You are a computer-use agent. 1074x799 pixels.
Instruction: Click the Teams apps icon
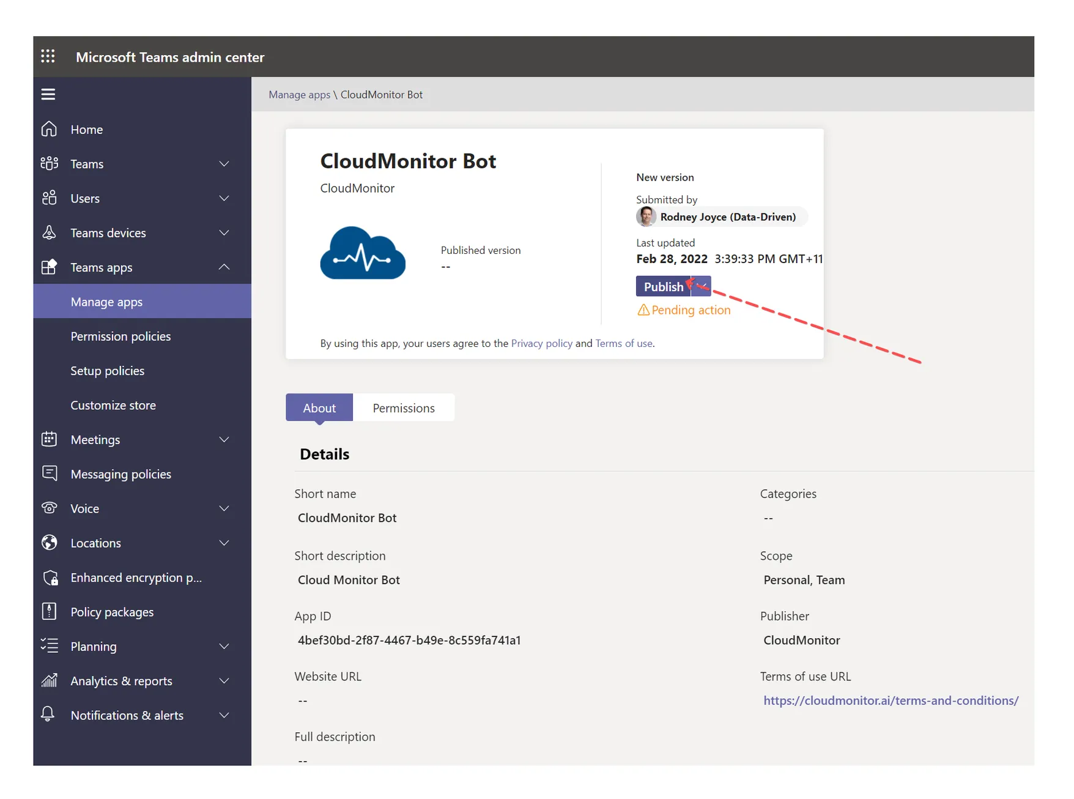49,267
